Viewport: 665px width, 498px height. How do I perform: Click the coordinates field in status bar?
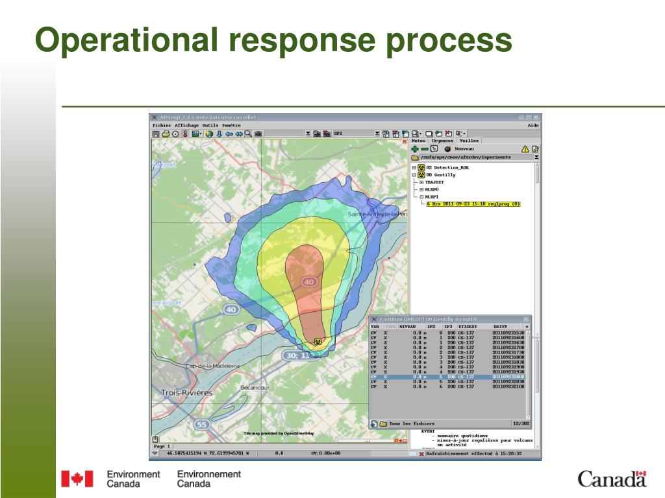(208, 453)
